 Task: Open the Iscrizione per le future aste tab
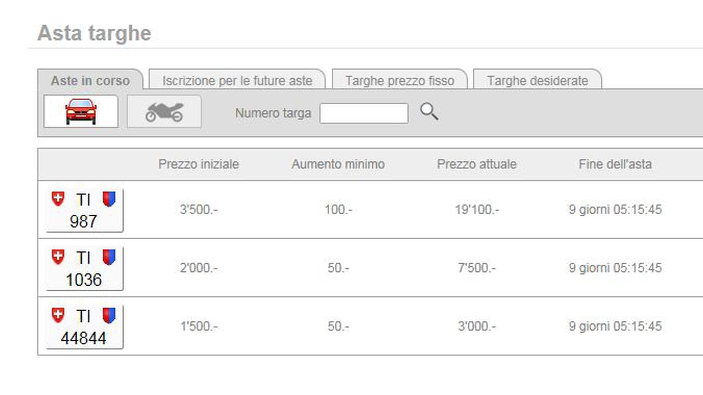tap(237, 80)
